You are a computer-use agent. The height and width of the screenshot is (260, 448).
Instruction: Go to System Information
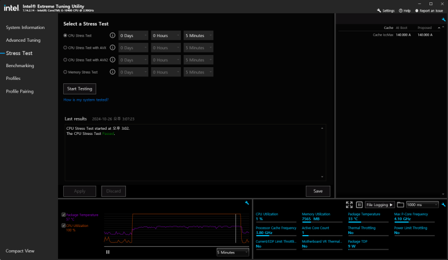[x=25, y=27]
